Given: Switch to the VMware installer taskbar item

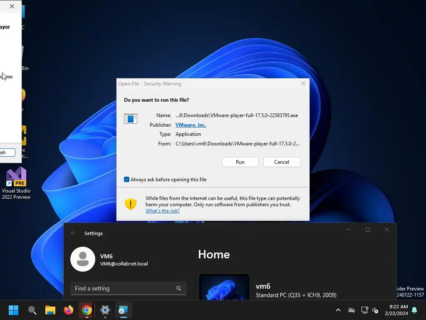Looking at the screenshot, I should [123, 310].
